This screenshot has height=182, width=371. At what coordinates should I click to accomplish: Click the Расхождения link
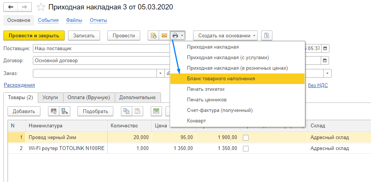(19, 85)
